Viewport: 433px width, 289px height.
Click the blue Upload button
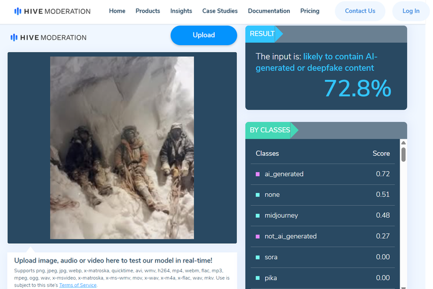[204, 35]
